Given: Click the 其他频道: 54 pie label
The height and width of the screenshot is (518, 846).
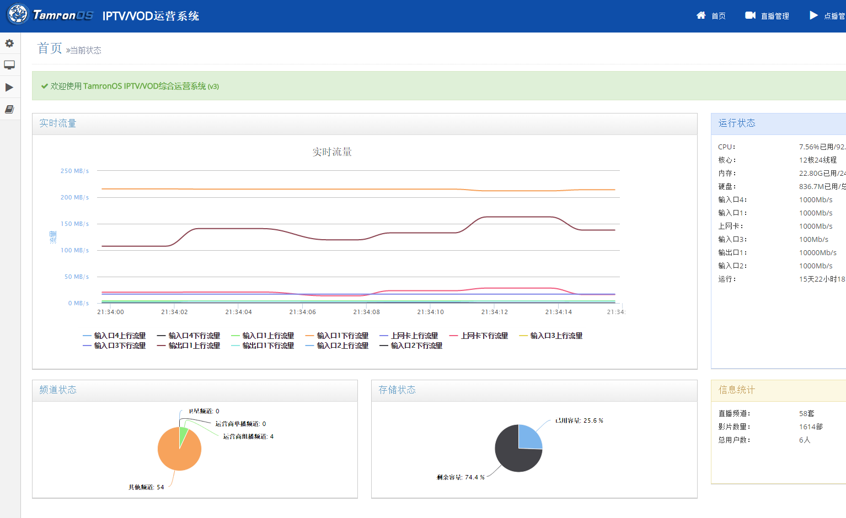Looking at the screenshot, I should point(146,487).
